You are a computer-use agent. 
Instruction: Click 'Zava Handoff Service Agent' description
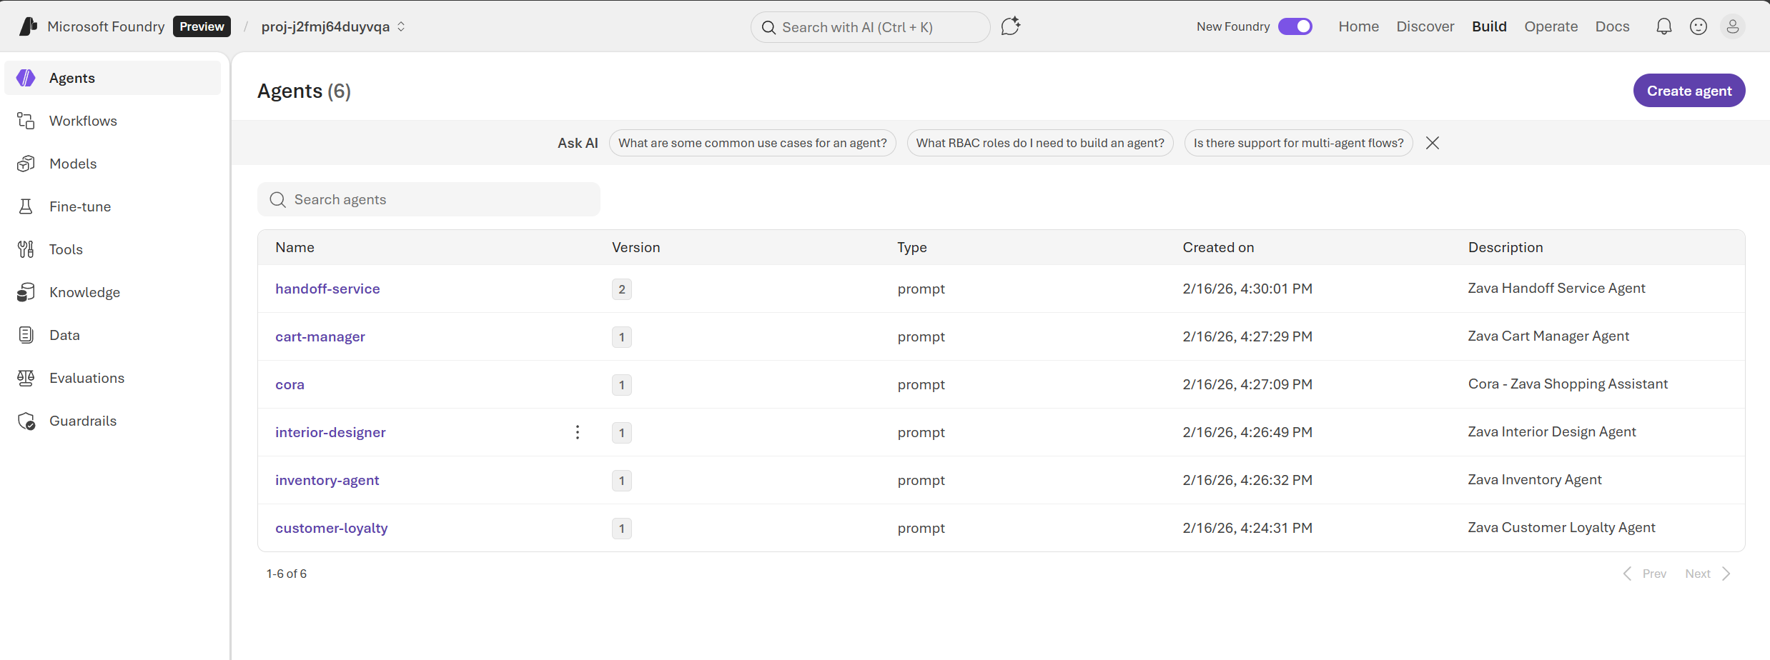pos(1556,288)
